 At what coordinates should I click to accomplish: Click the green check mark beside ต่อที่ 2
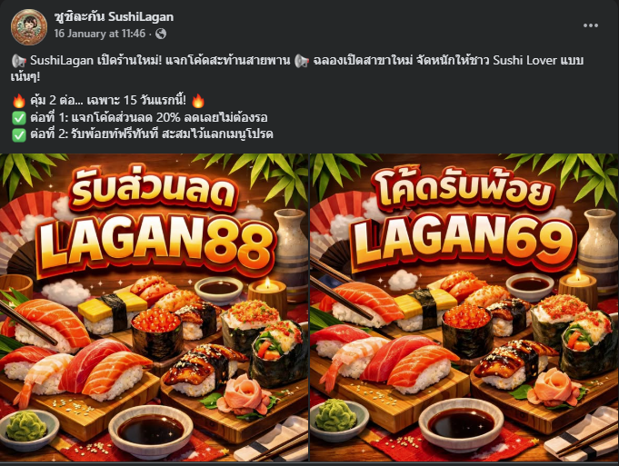18,135
